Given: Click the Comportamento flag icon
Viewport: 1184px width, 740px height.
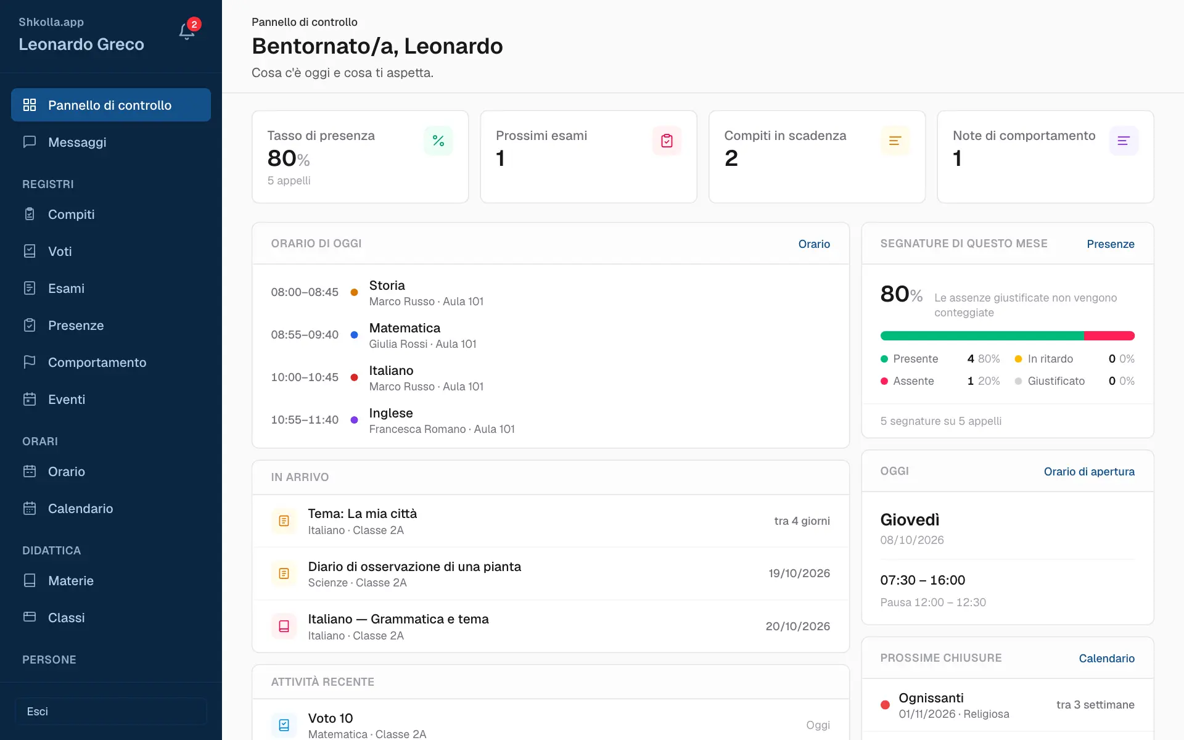Looking at the screenshot, I should coord(30,362).
